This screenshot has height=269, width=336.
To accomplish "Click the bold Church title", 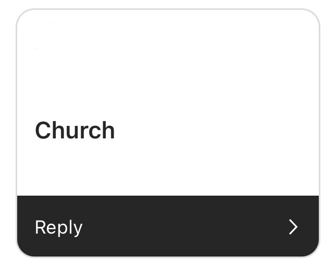I will (74, 130).
